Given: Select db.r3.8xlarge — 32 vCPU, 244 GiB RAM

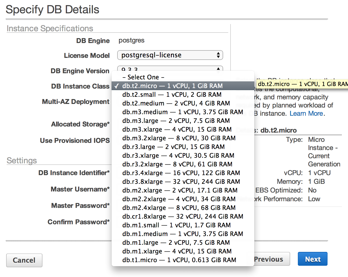Looking at the screenshot, I should pyautogui.click(x=183, y=182).
